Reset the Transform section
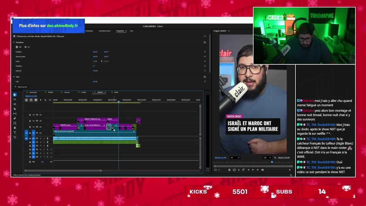This screenshot has width=366, height=206. [x=205, y=42]
